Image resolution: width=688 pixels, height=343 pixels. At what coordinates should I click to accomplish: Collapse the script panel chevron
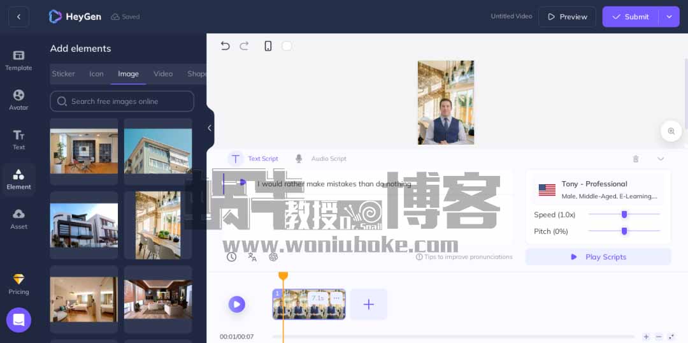[x=661, y=159]
